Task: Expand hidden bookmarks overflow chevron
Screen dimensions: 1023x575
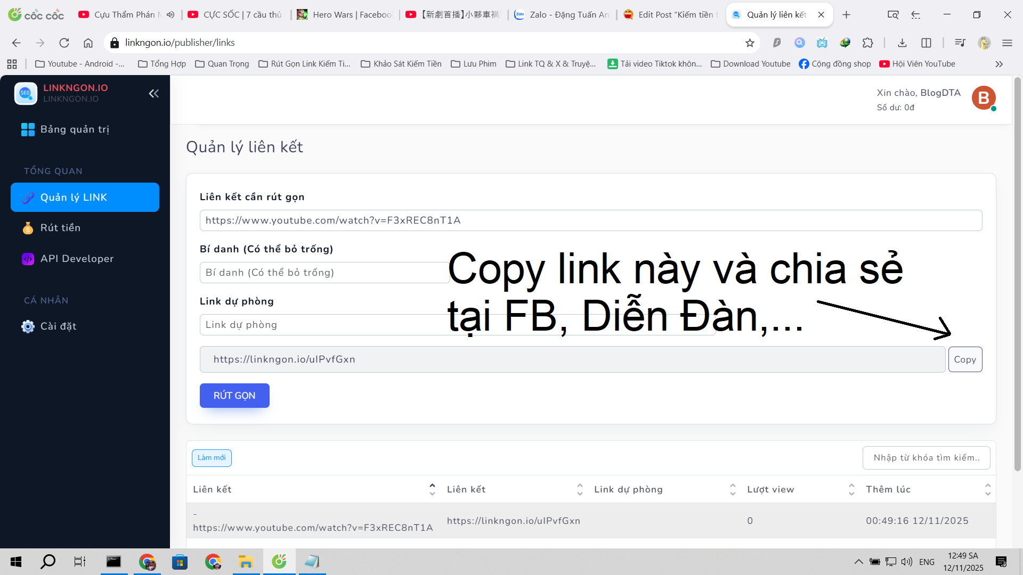Action: [x=999, y=64]
